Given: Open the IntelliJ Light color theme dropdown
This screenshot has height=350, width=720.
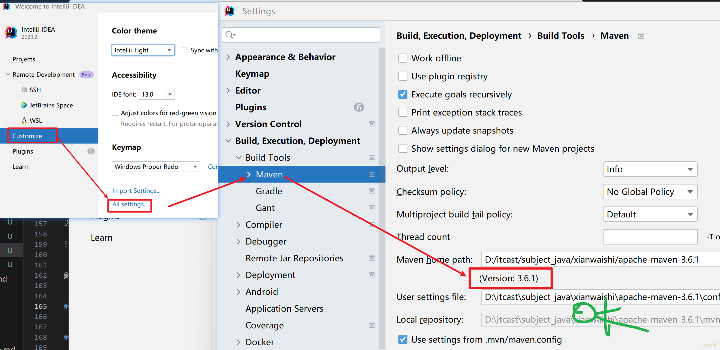Looking at the screenshot, I should [143, 50].
